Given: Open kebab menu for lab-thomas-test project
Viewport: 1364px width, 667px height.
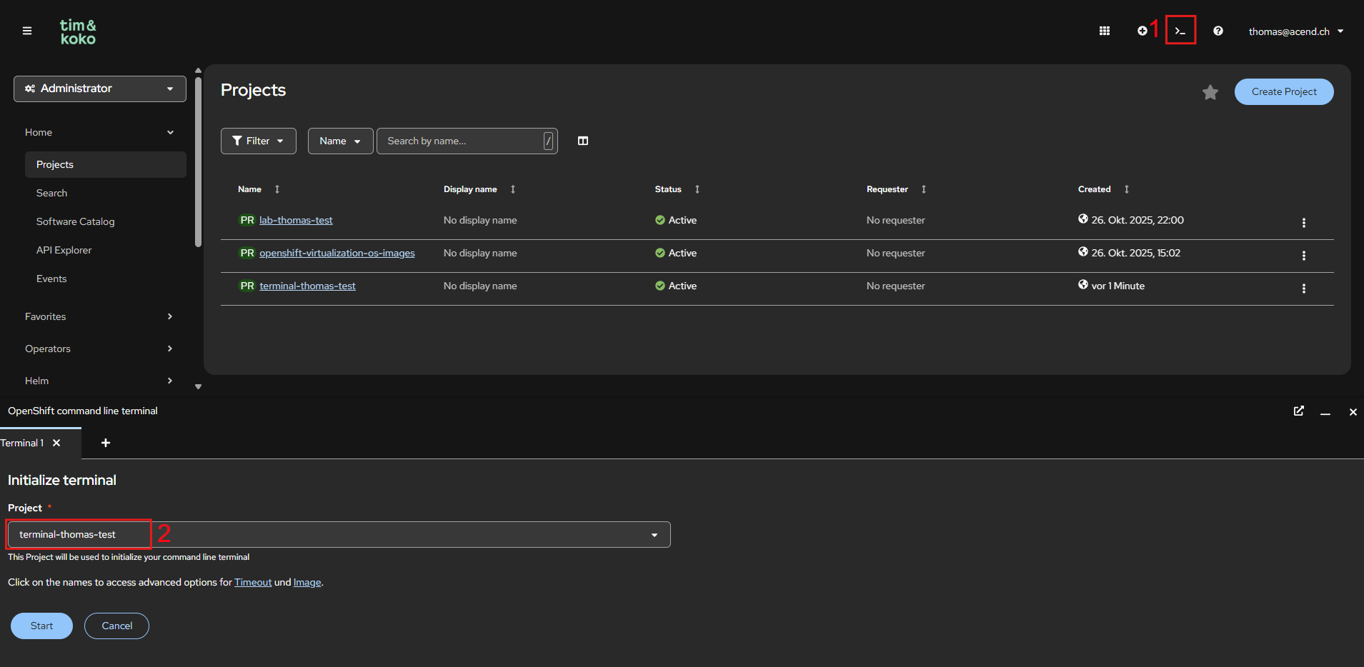Looking at the screenshot, I should click(1303, 223).
